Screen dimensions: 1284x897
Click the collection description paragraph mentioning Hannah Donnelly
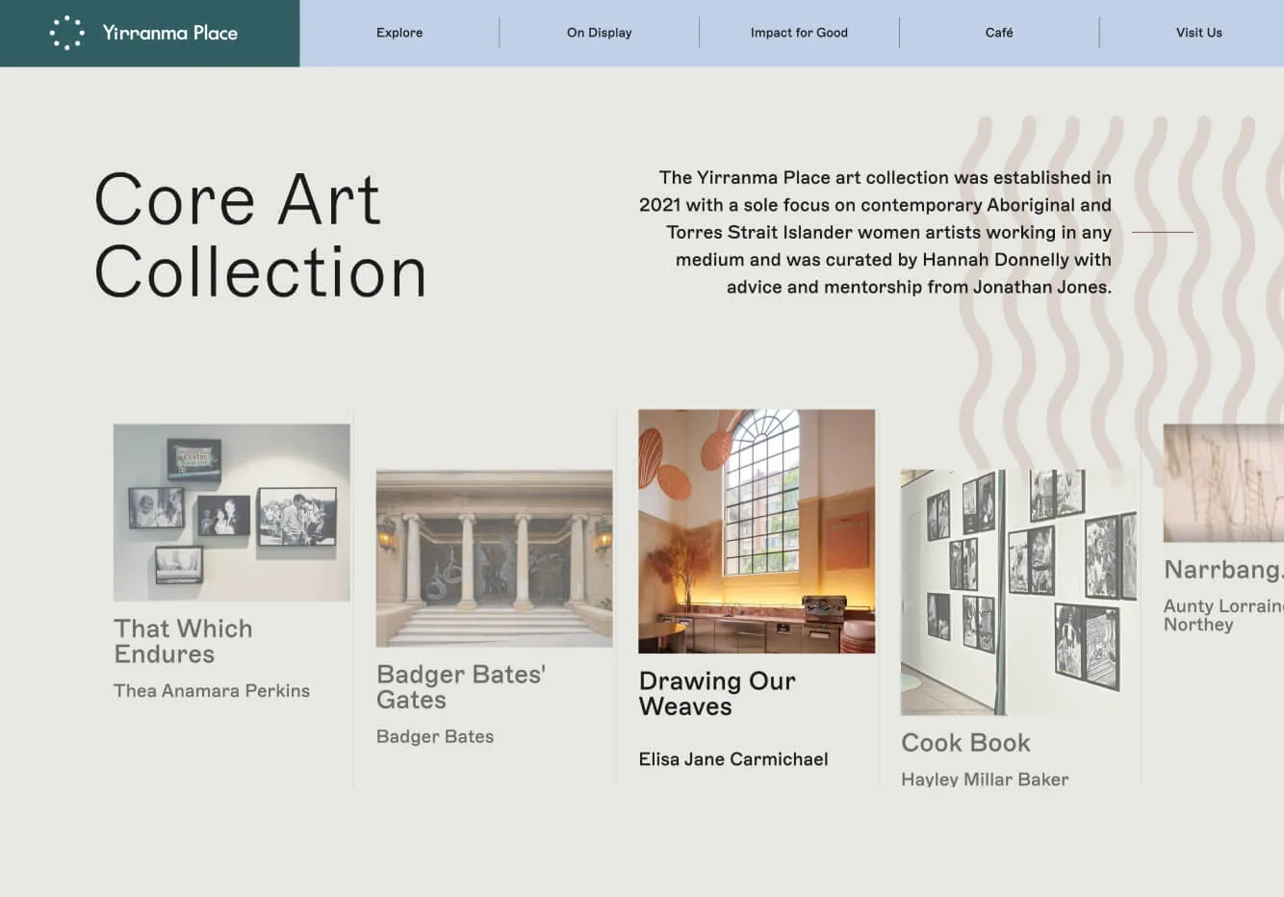pos(875,232)
